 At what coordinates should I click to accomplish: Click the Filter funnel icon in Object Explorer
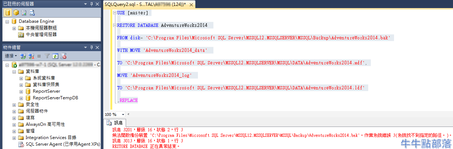[x=47, y=56]
